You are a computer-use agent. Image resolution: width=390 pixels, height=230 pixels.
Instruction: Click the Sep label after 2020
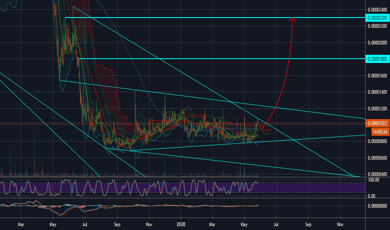pos(308,225)
